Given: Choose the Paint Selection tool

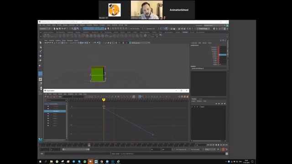Looking at the screenshot, I should tap(41, 51).
